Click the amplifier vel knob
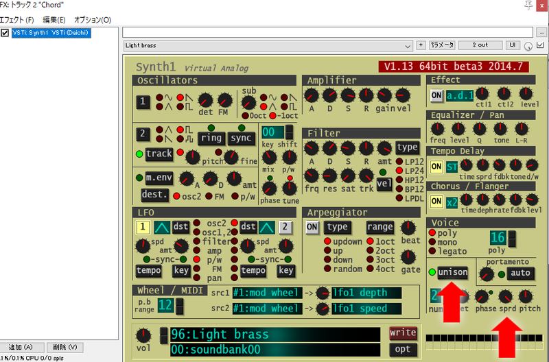 (x=403, y=95)
